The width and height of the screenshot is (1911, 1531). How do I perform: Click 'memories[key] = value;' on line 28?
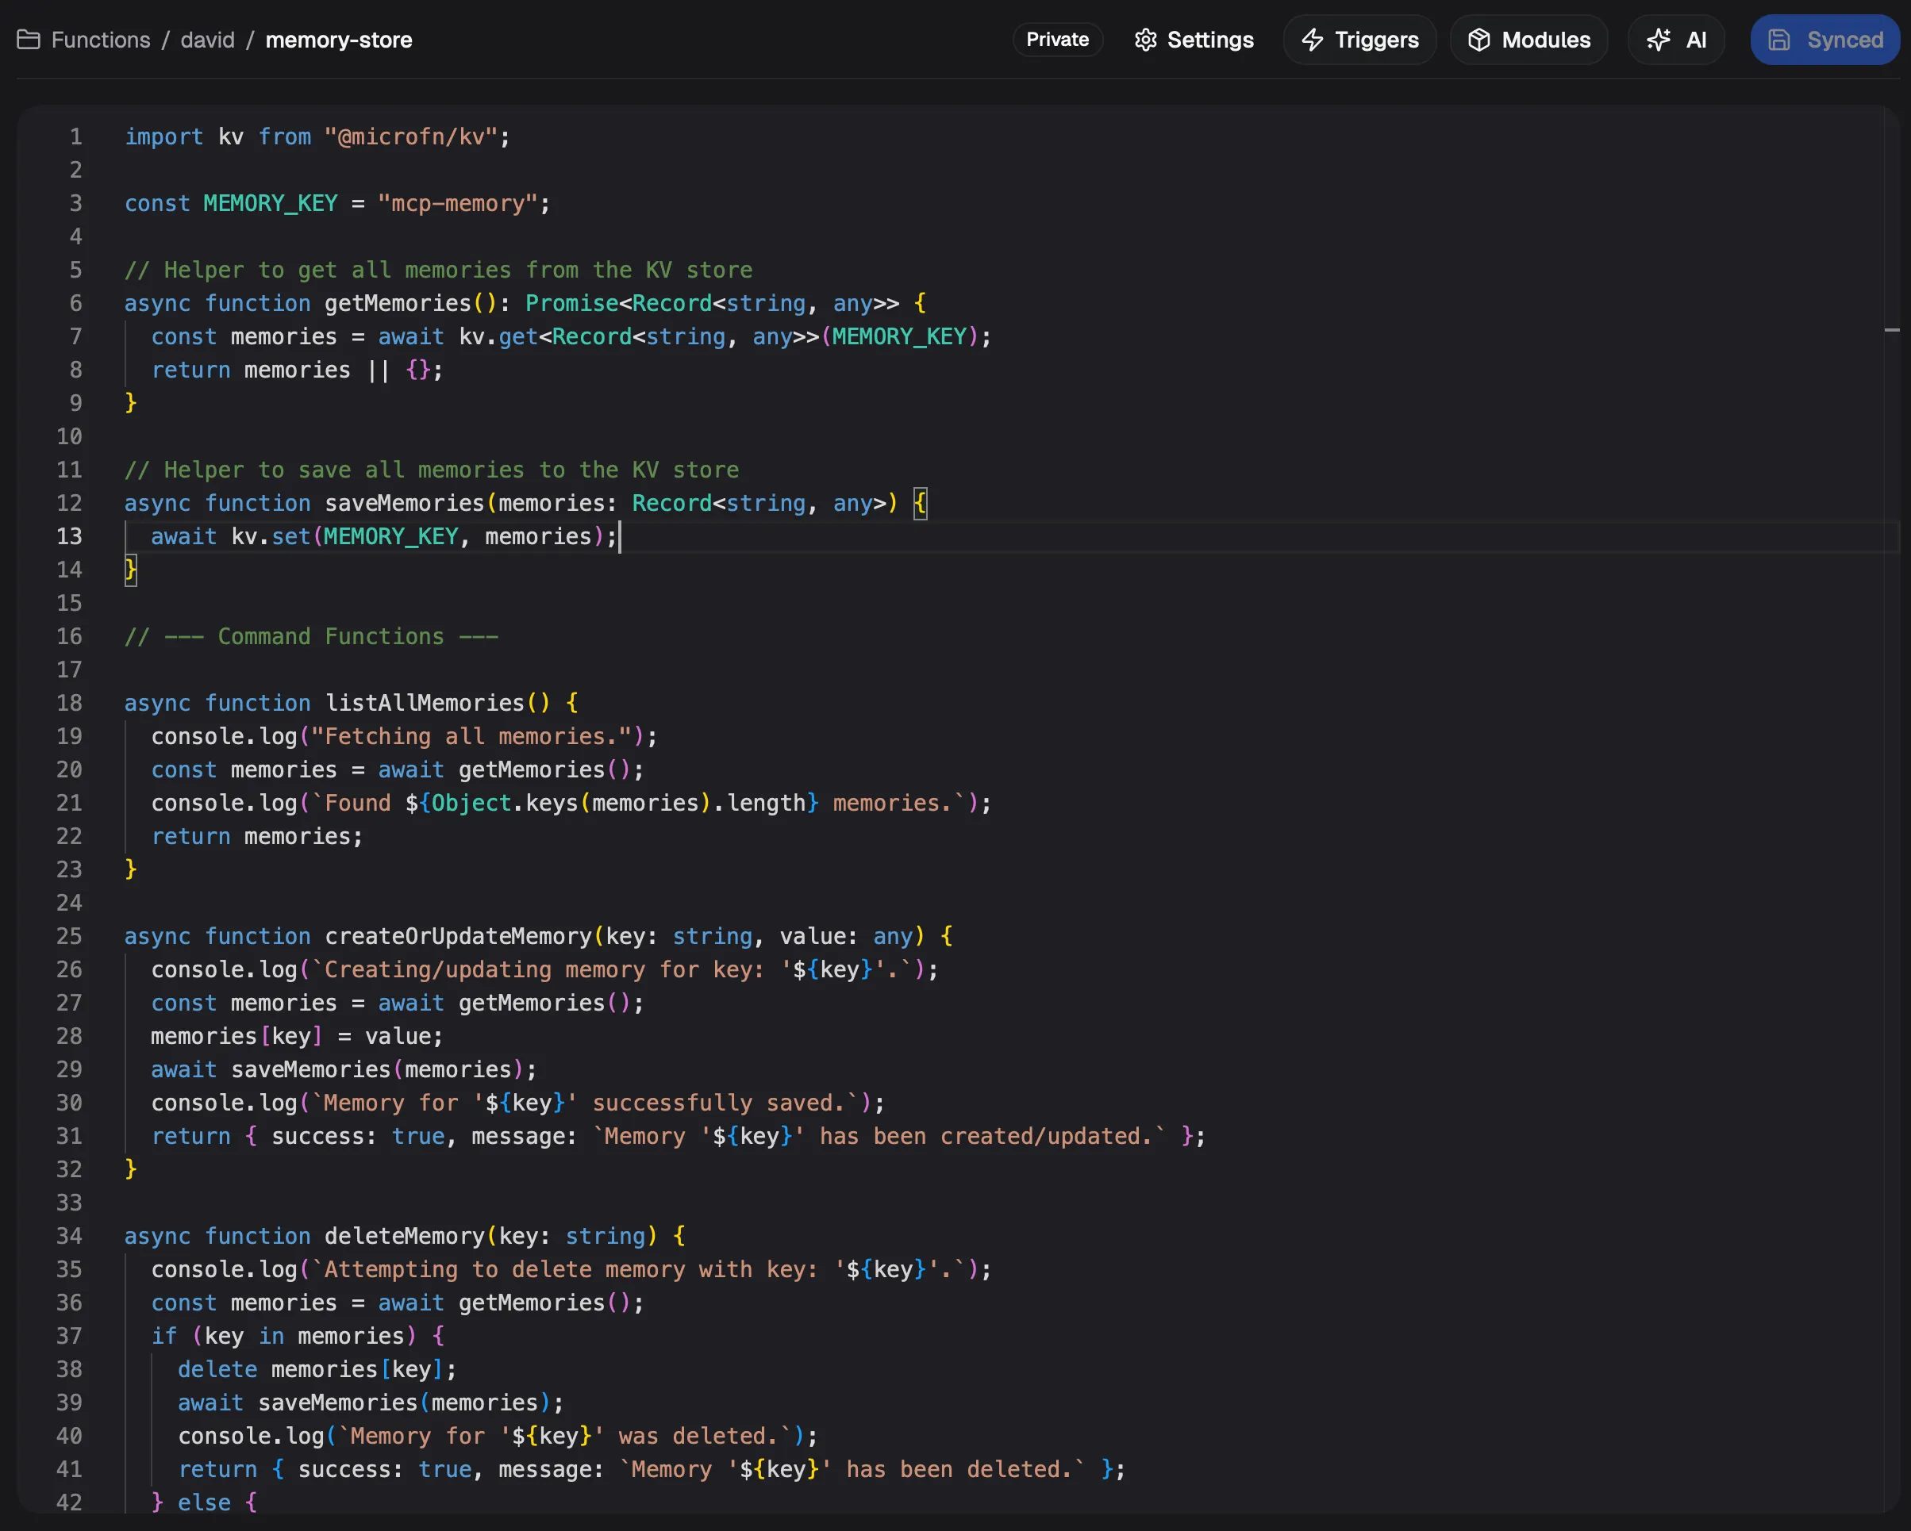(x=297, y=1036)
